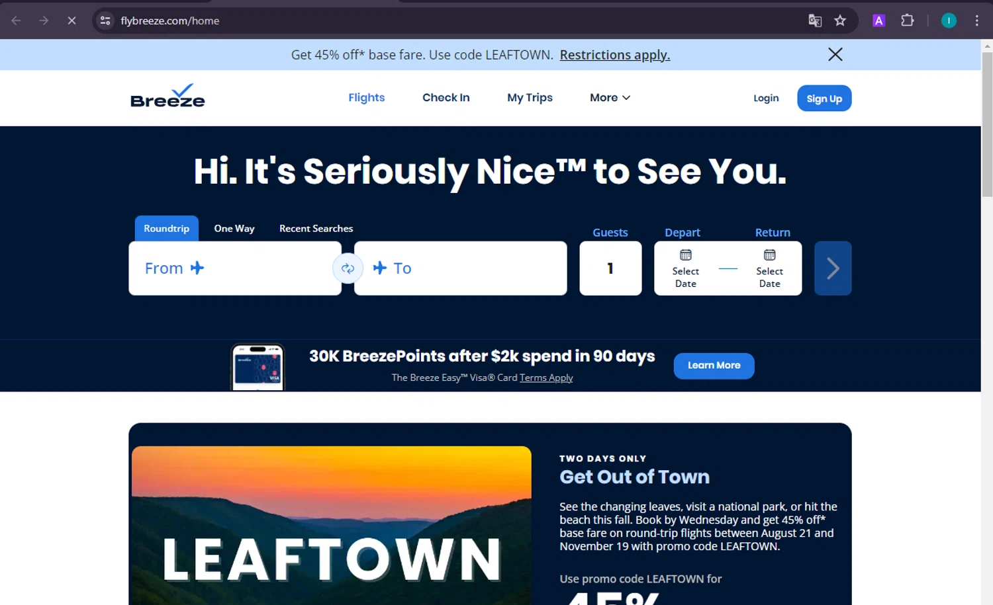Select the Roundtrip tab

(x=167, y=228)
